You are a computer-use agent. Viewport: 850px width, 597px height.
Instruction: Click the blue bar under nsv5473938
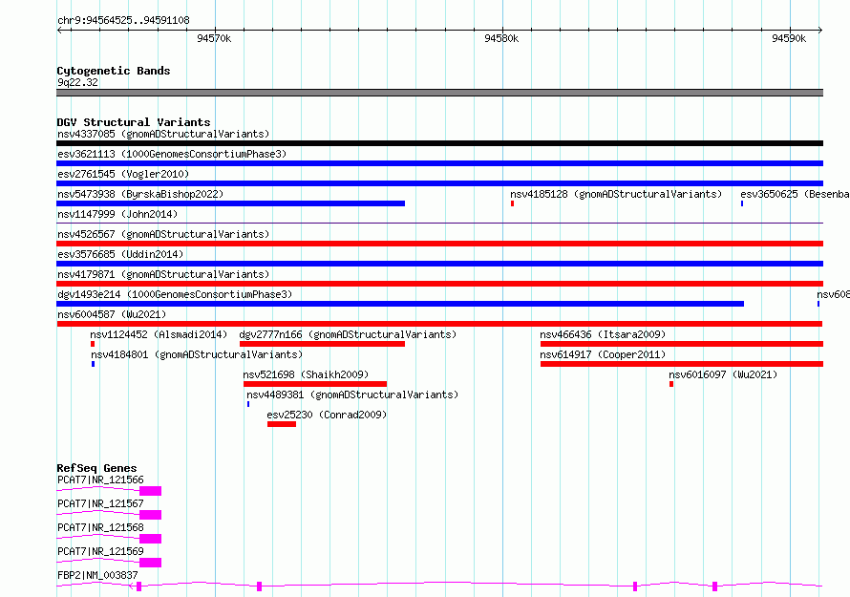coord(230,203)
